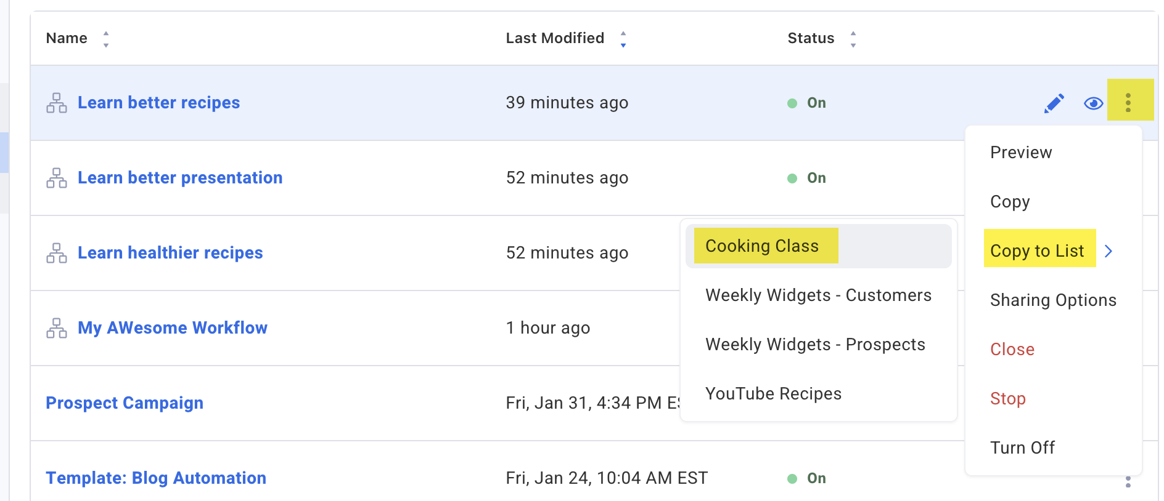Open three-dot menu for Template: Blog Automation
The width and height of the screenshot is (1164, 501).
[1128, 482]
